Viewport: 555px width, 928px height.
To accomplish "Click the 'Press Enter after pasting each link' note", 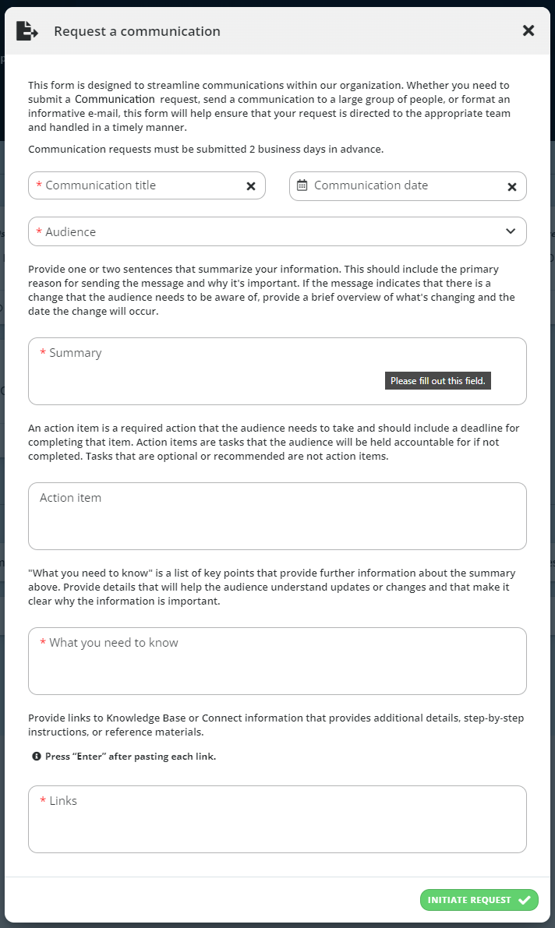I will click(x=130, y=757).
